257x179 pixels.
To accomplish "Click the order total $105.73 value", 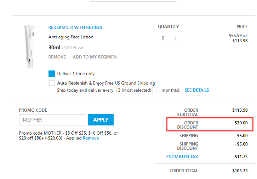I will click(240, 171).
